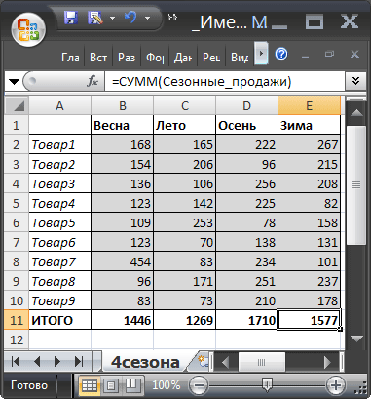
Task: Go to first sheet tab arrow
Action: tap(16, 361)
